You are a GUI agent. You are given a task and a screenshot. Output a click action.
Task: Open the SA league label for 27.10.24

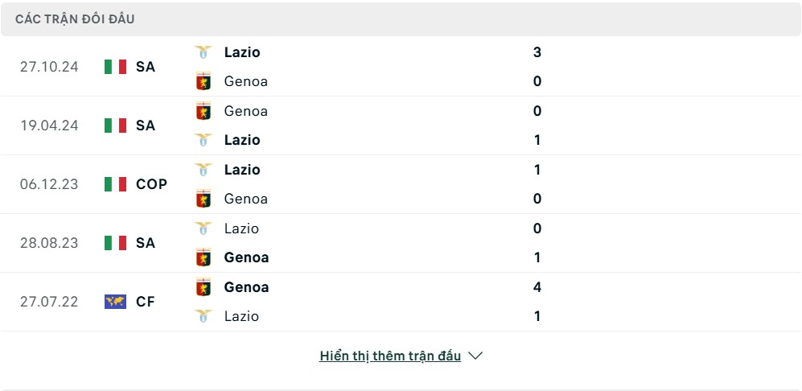click(x=146, y=67)
